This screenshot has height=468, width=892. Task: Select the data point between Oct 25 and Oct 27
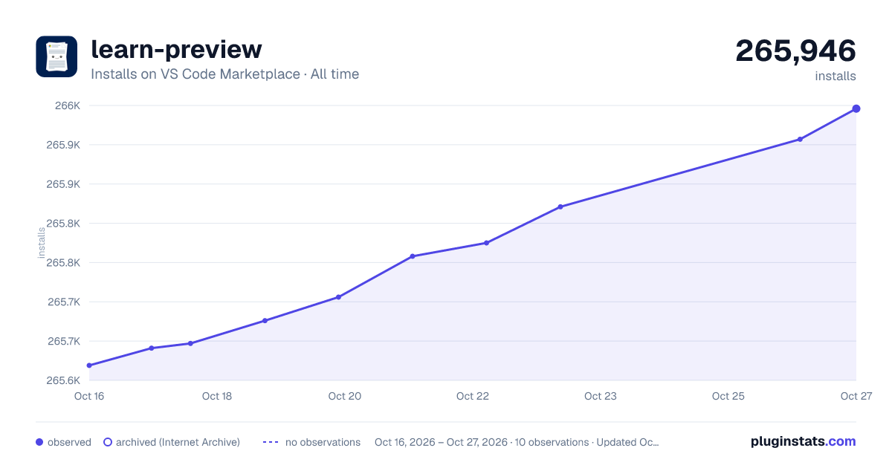click(x=800, y=139)
